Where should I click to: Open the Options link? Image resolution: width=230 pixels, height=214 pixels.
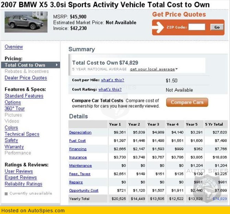coord(13,102)
